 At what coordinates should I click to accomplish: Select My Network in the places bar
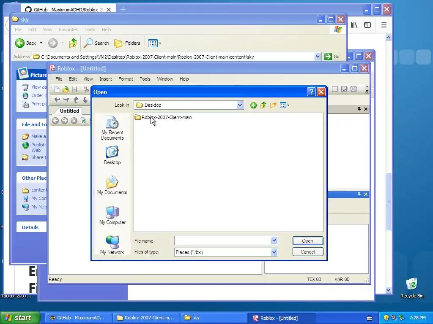112,245
